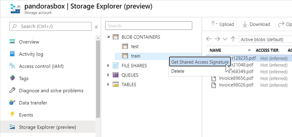Screen dimensions: 292x137
Task: Expand the QUEUES tree node
Action: (109, 75)
